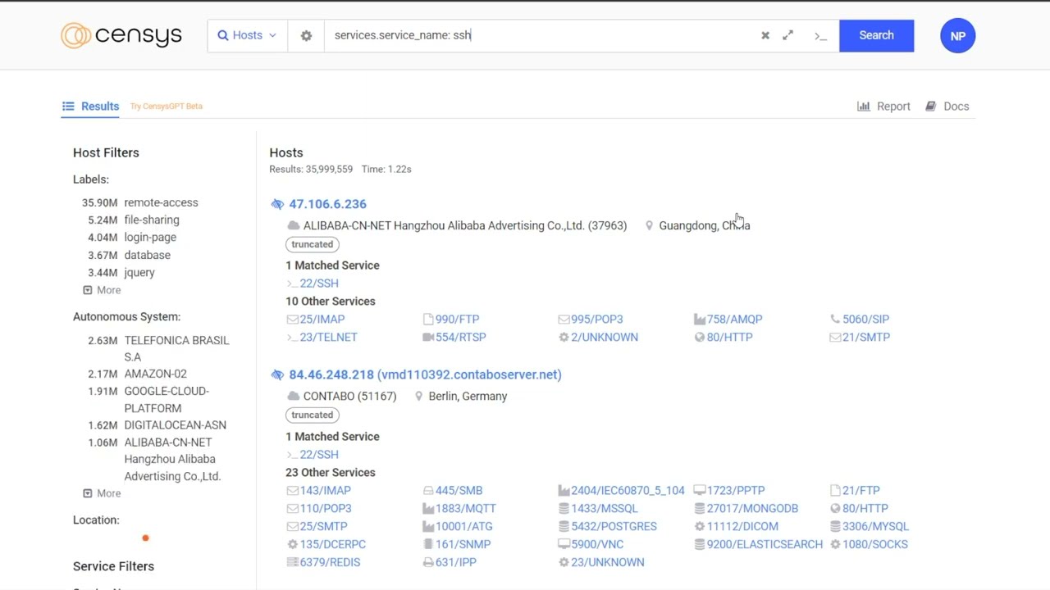Open 2/UNKNOWN service
Viewport: 1050px width, 590px height.
point(598,337)
